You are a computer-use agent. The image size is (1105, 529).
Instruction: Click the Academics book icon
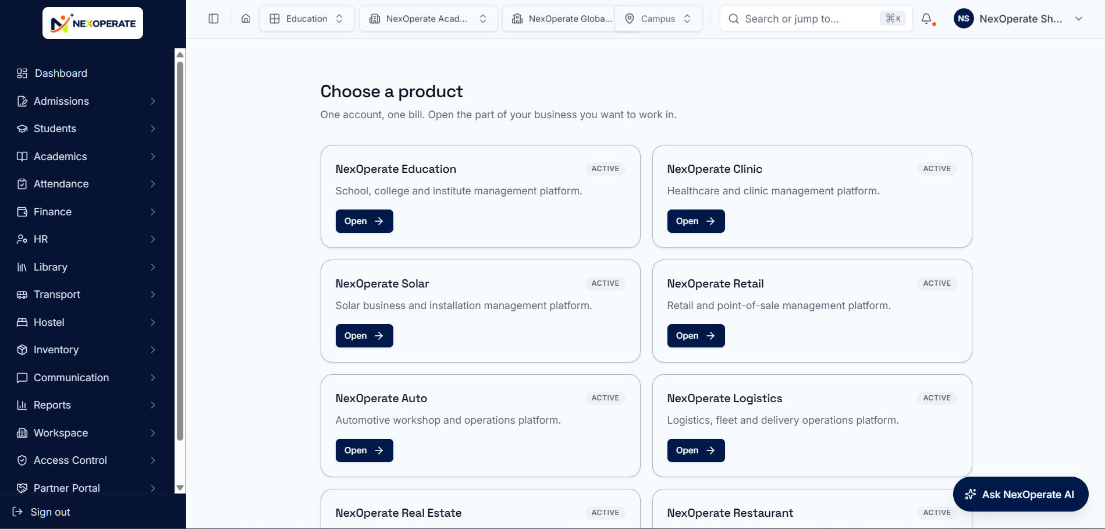(22, 157)
